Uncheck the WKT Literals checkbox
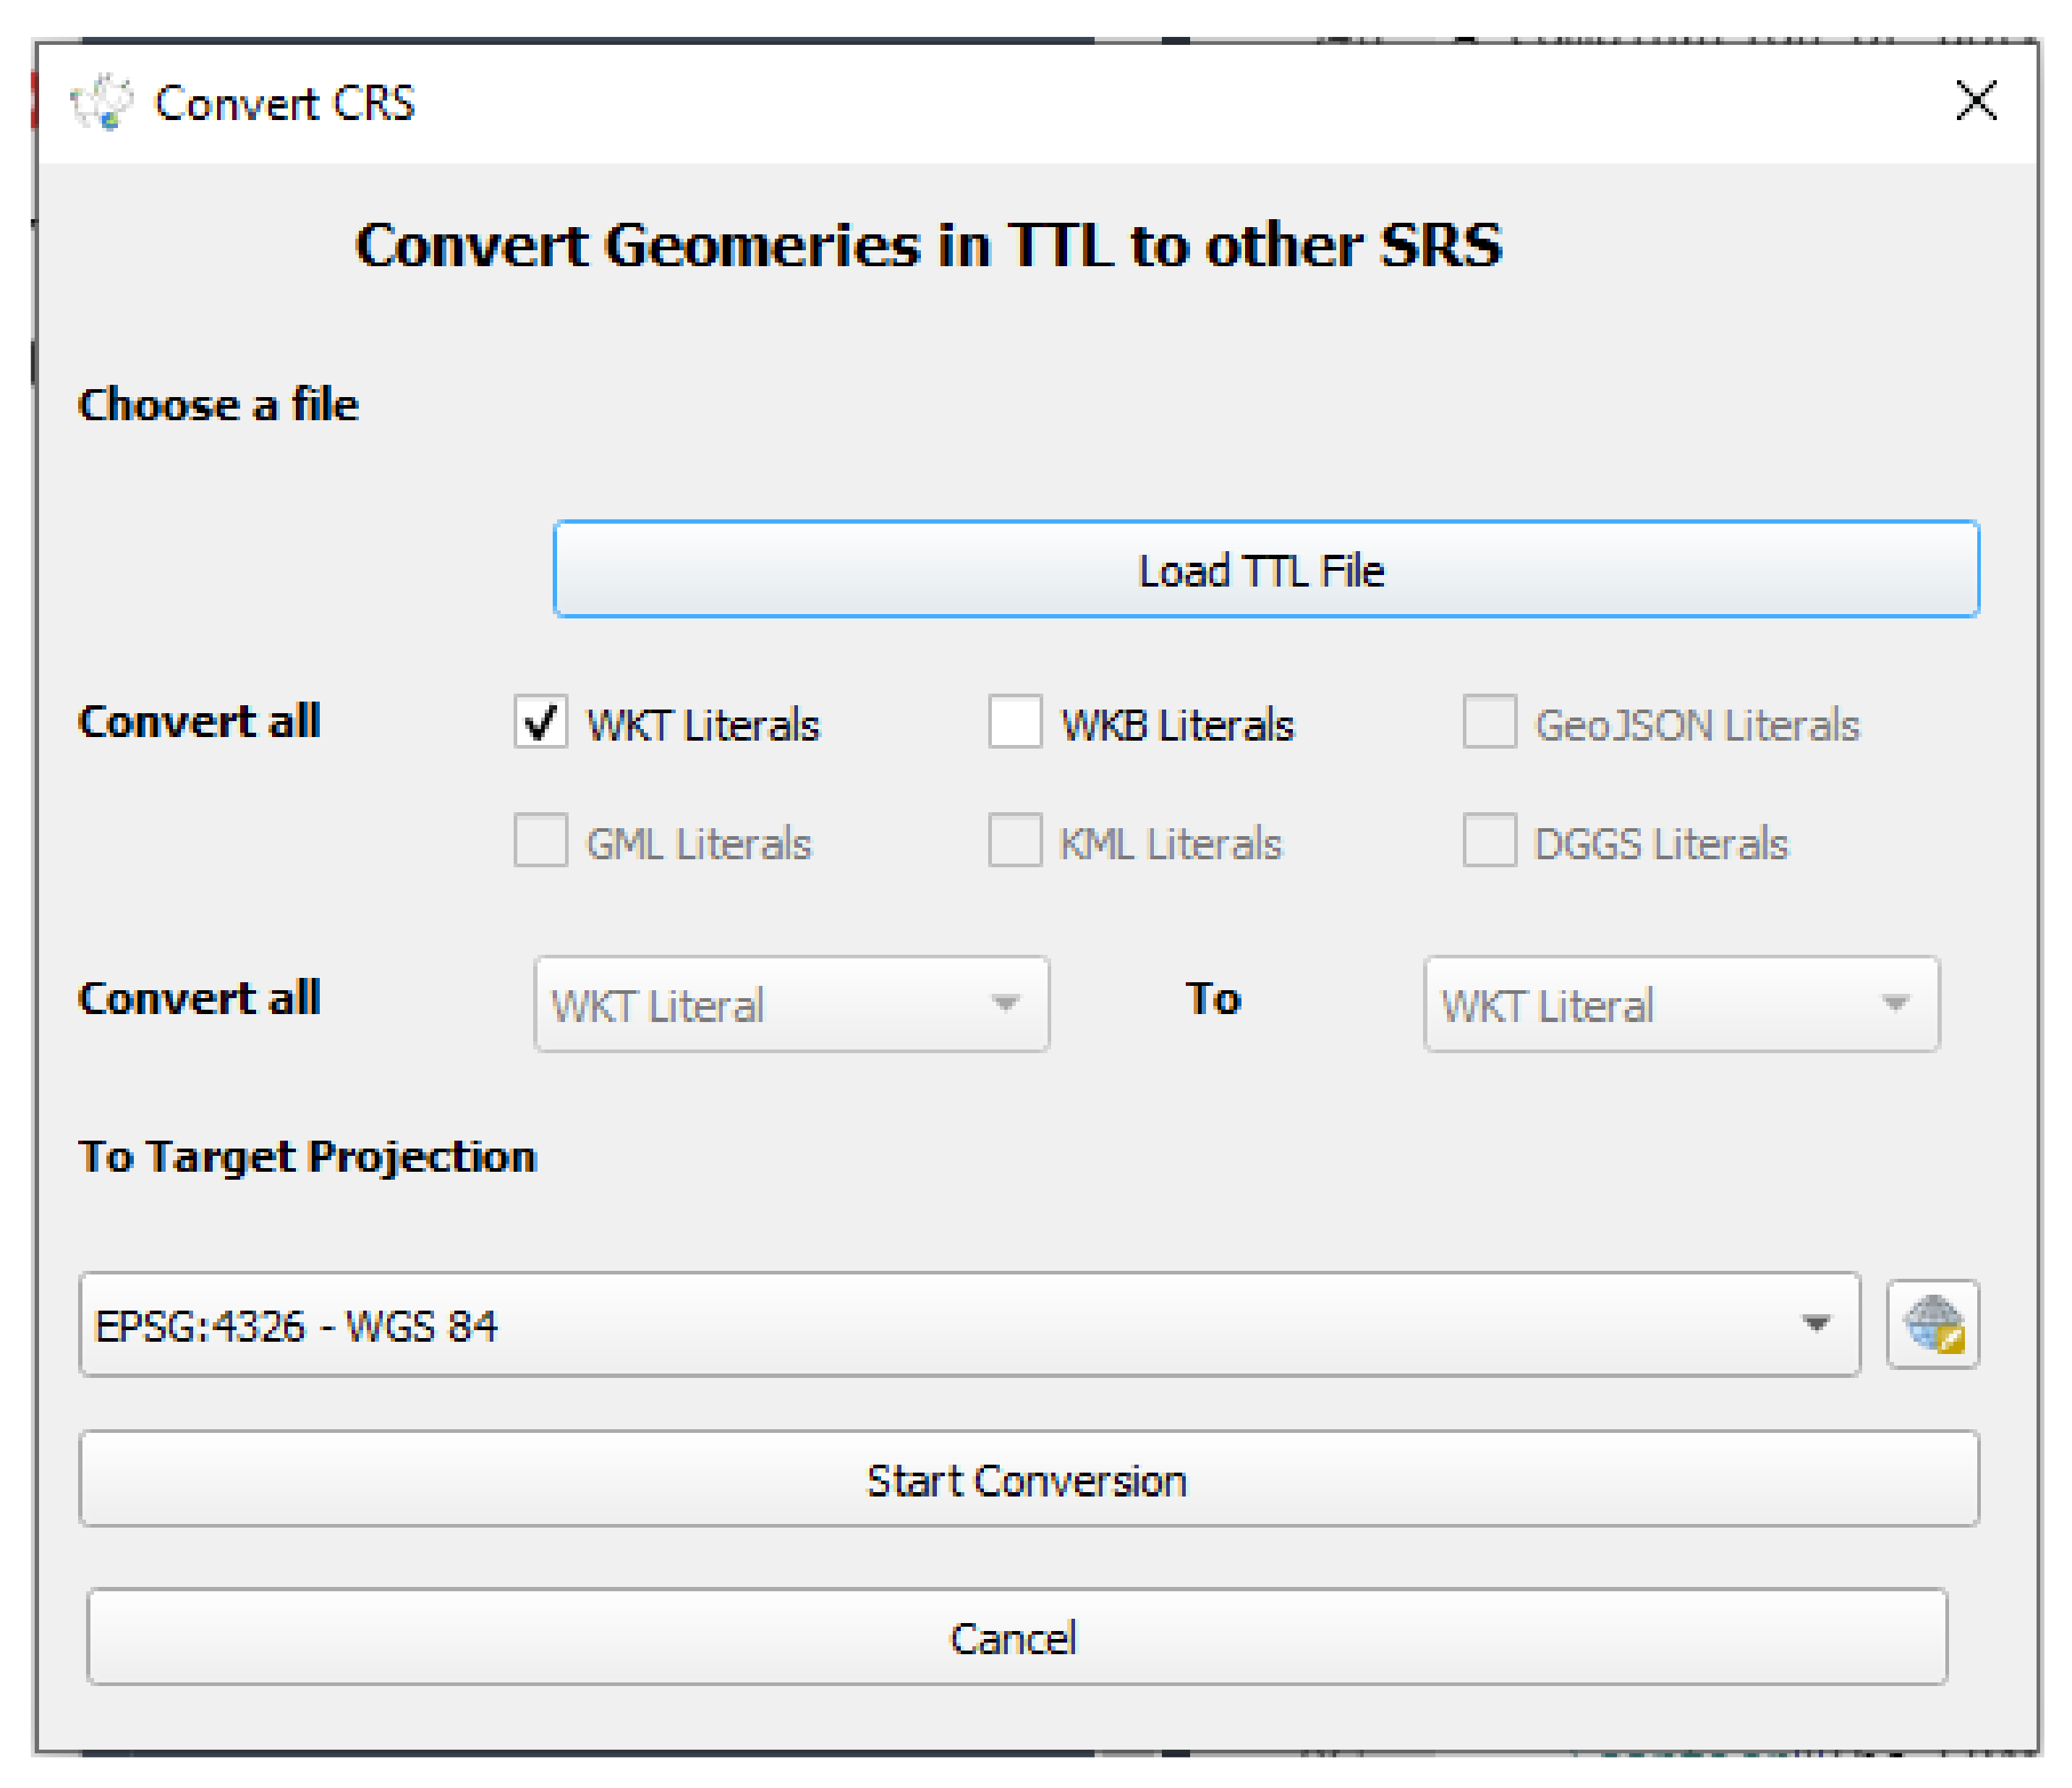2072x1788 pixels. pyautogui.click(x=541, y=722)
